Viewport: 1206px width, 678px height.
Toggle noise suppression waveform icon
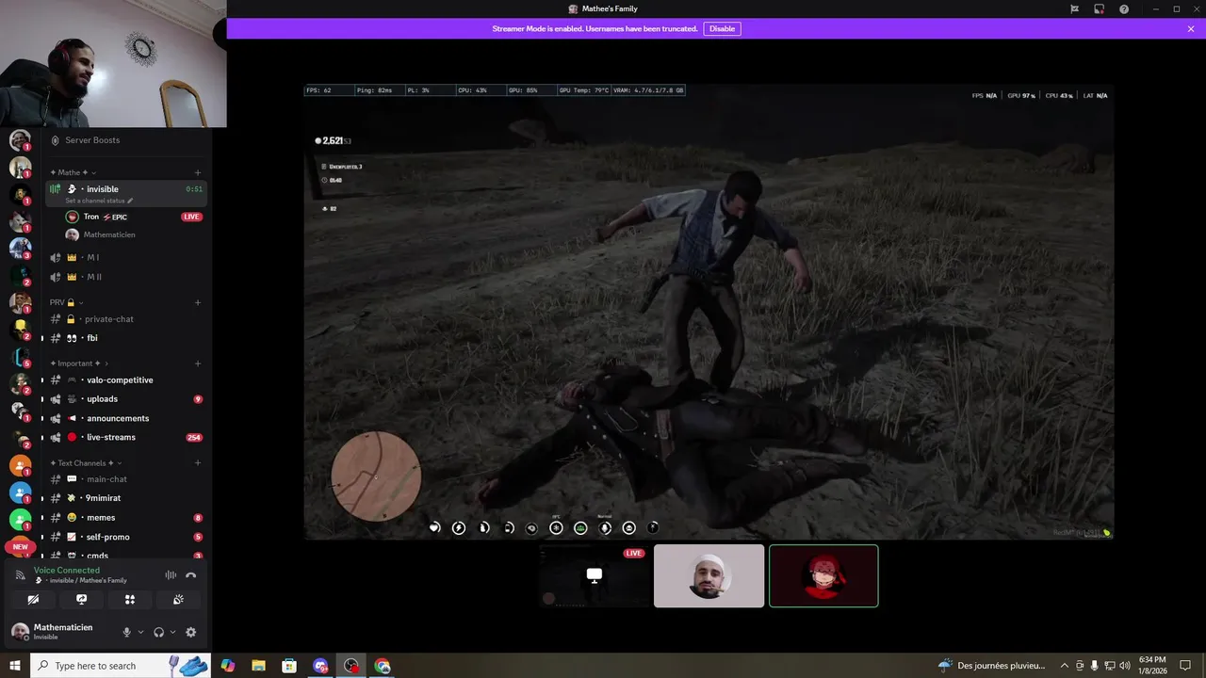(171, 575)
